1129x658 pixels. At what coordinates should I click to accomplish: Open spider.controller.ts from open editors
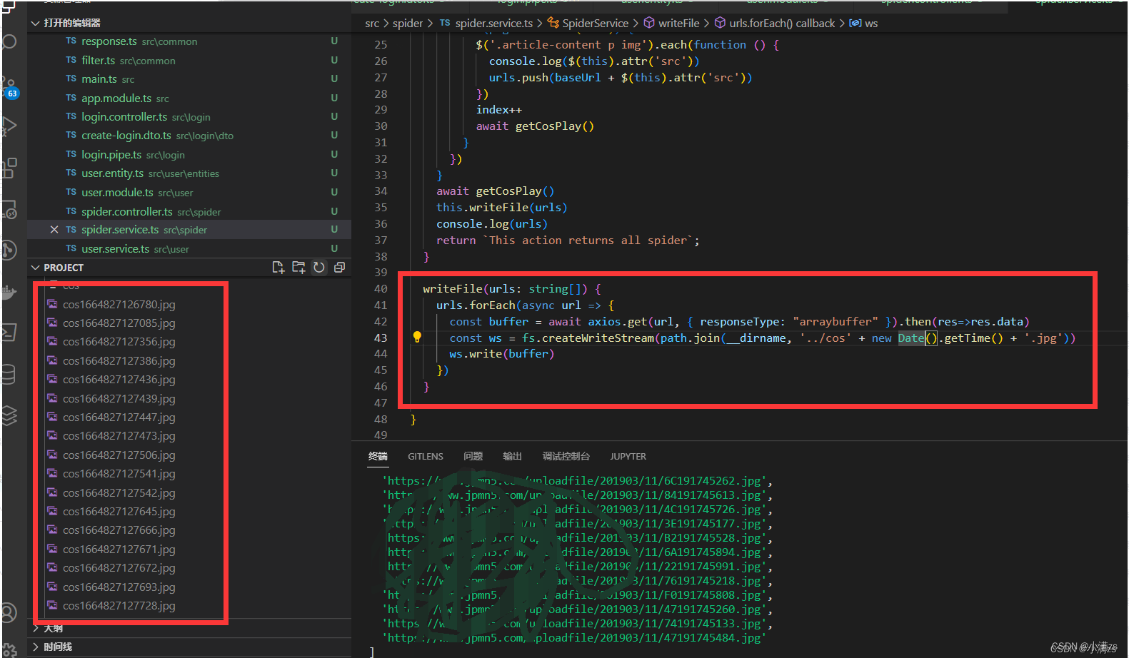(189, 211)
